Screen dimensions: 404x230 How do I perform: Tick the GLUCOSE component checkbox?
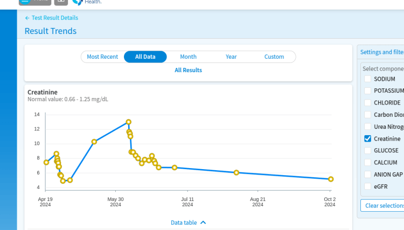(367, 151)
